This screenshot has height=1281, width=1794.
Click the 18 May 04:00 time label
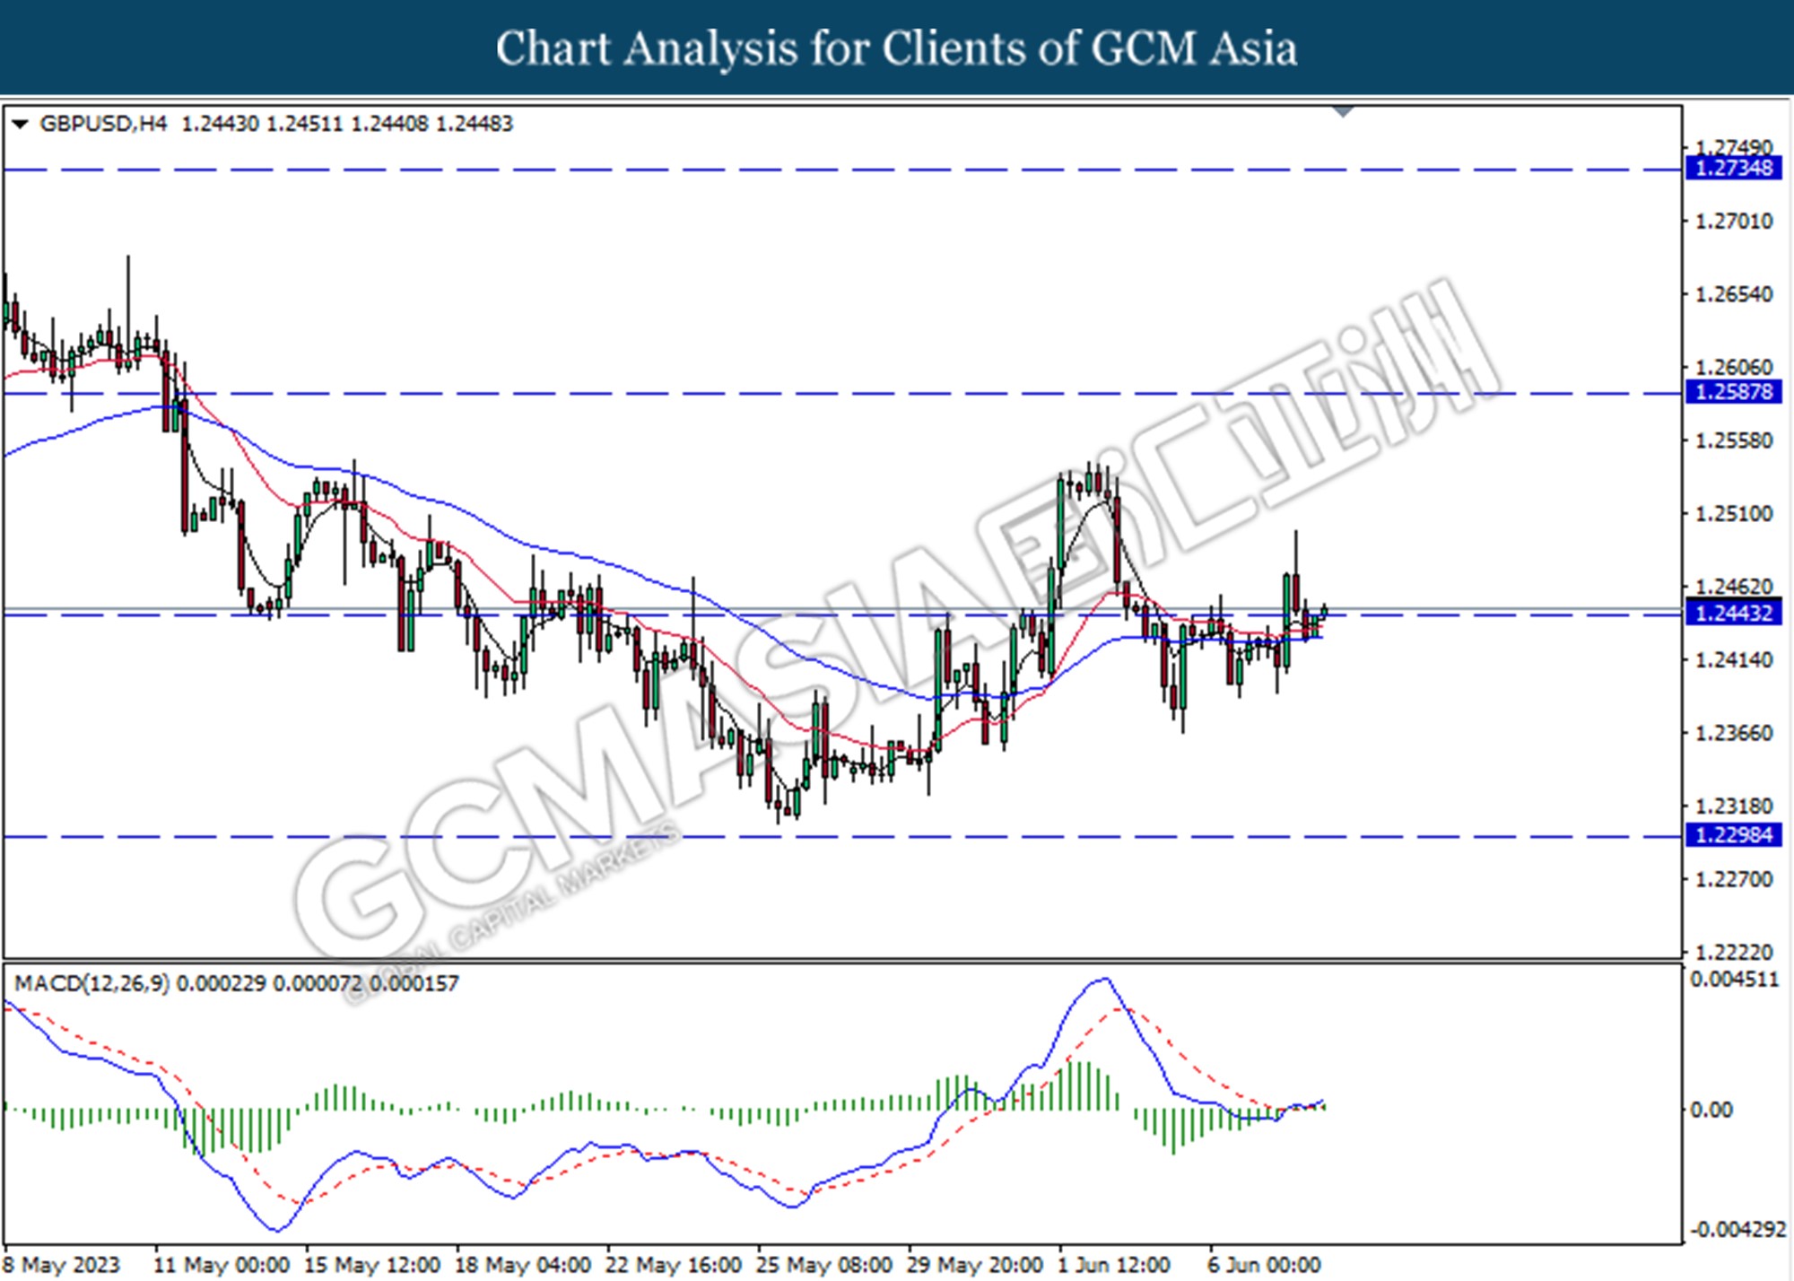(x=523, y=1266)
